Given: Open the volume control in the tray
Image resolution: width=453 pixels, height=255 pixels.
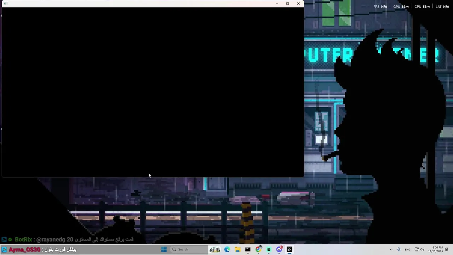Looking at the screenshot, I should click(422, 249).
